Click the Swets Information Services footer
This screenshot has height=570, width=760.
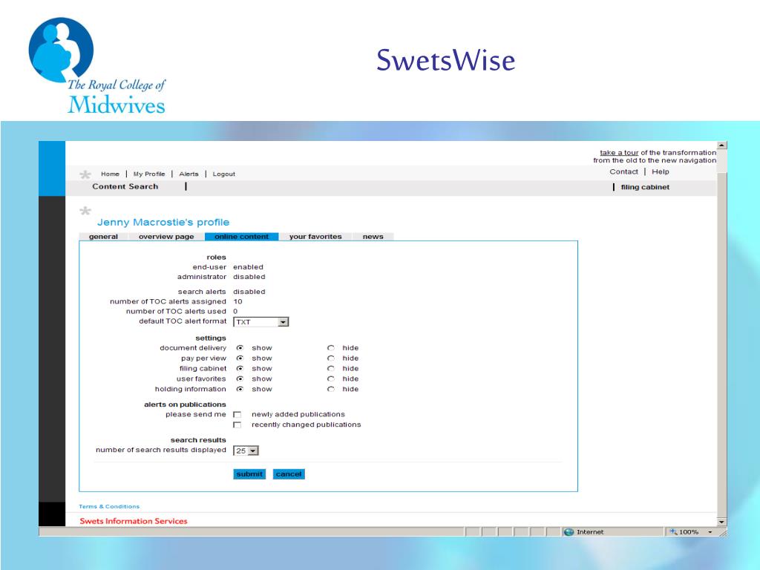[x=134, y=521]
